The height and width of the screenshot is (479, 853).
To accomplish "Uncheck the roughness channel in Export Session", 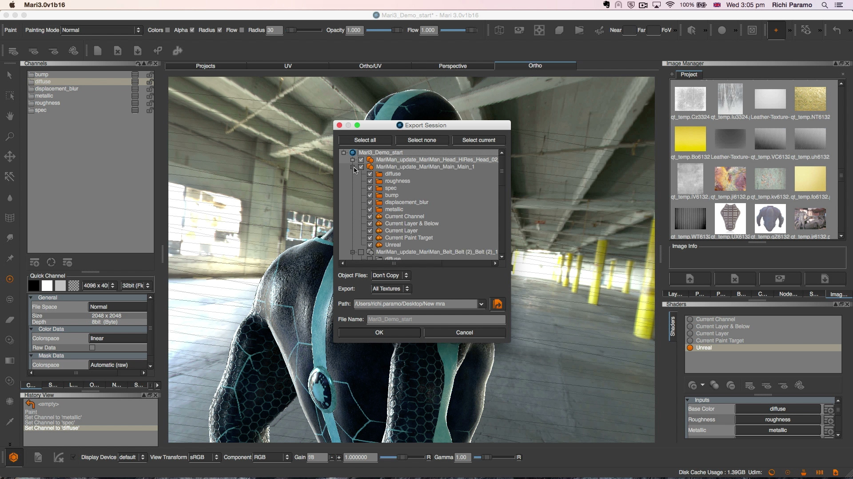I will click(x=370, y=181).
